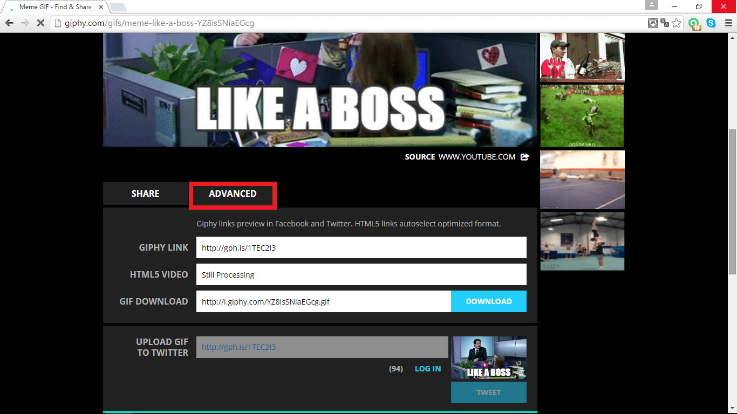Click the Chrome profile avatar button
Screen dimensions: 737x414
(x=652, y=5)
